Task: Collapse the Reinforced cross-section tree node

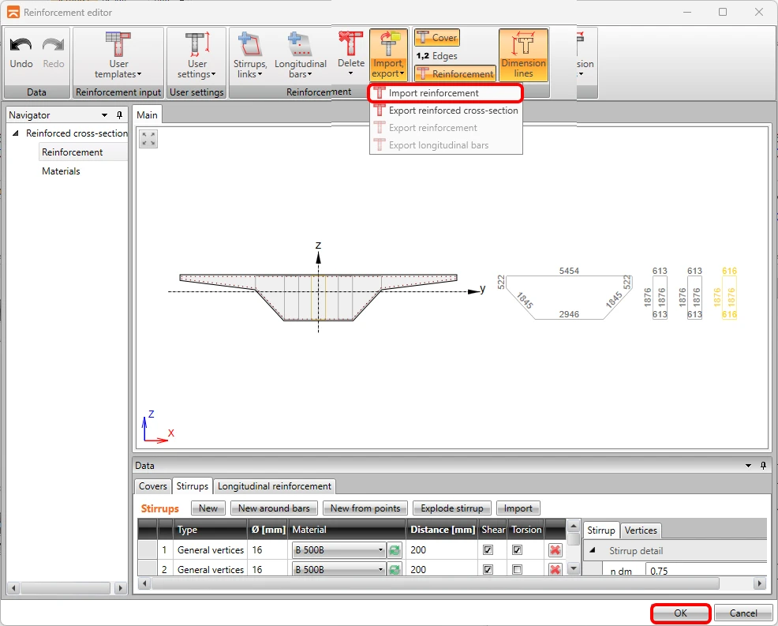Action: coord(16,133)
